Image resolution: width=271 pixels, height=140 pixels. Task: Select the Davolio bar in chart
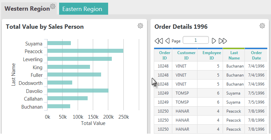78,91
